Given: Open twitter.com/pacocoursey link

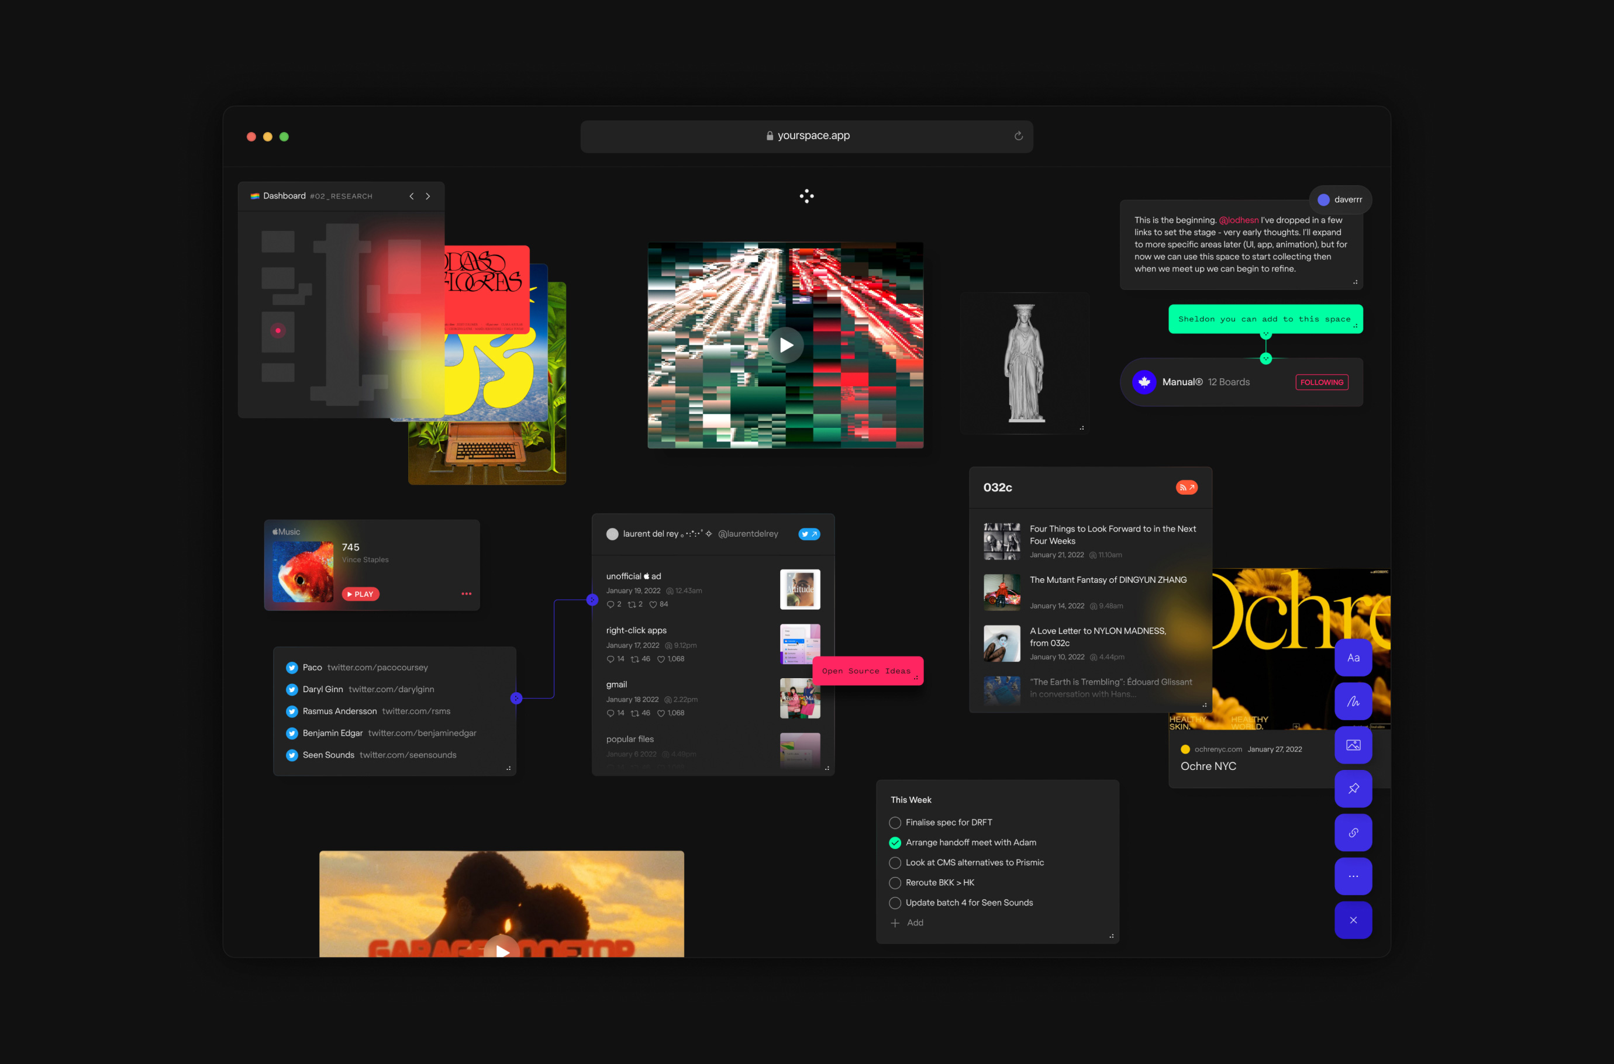Looking at the screenshot, I should pos(377,668).
